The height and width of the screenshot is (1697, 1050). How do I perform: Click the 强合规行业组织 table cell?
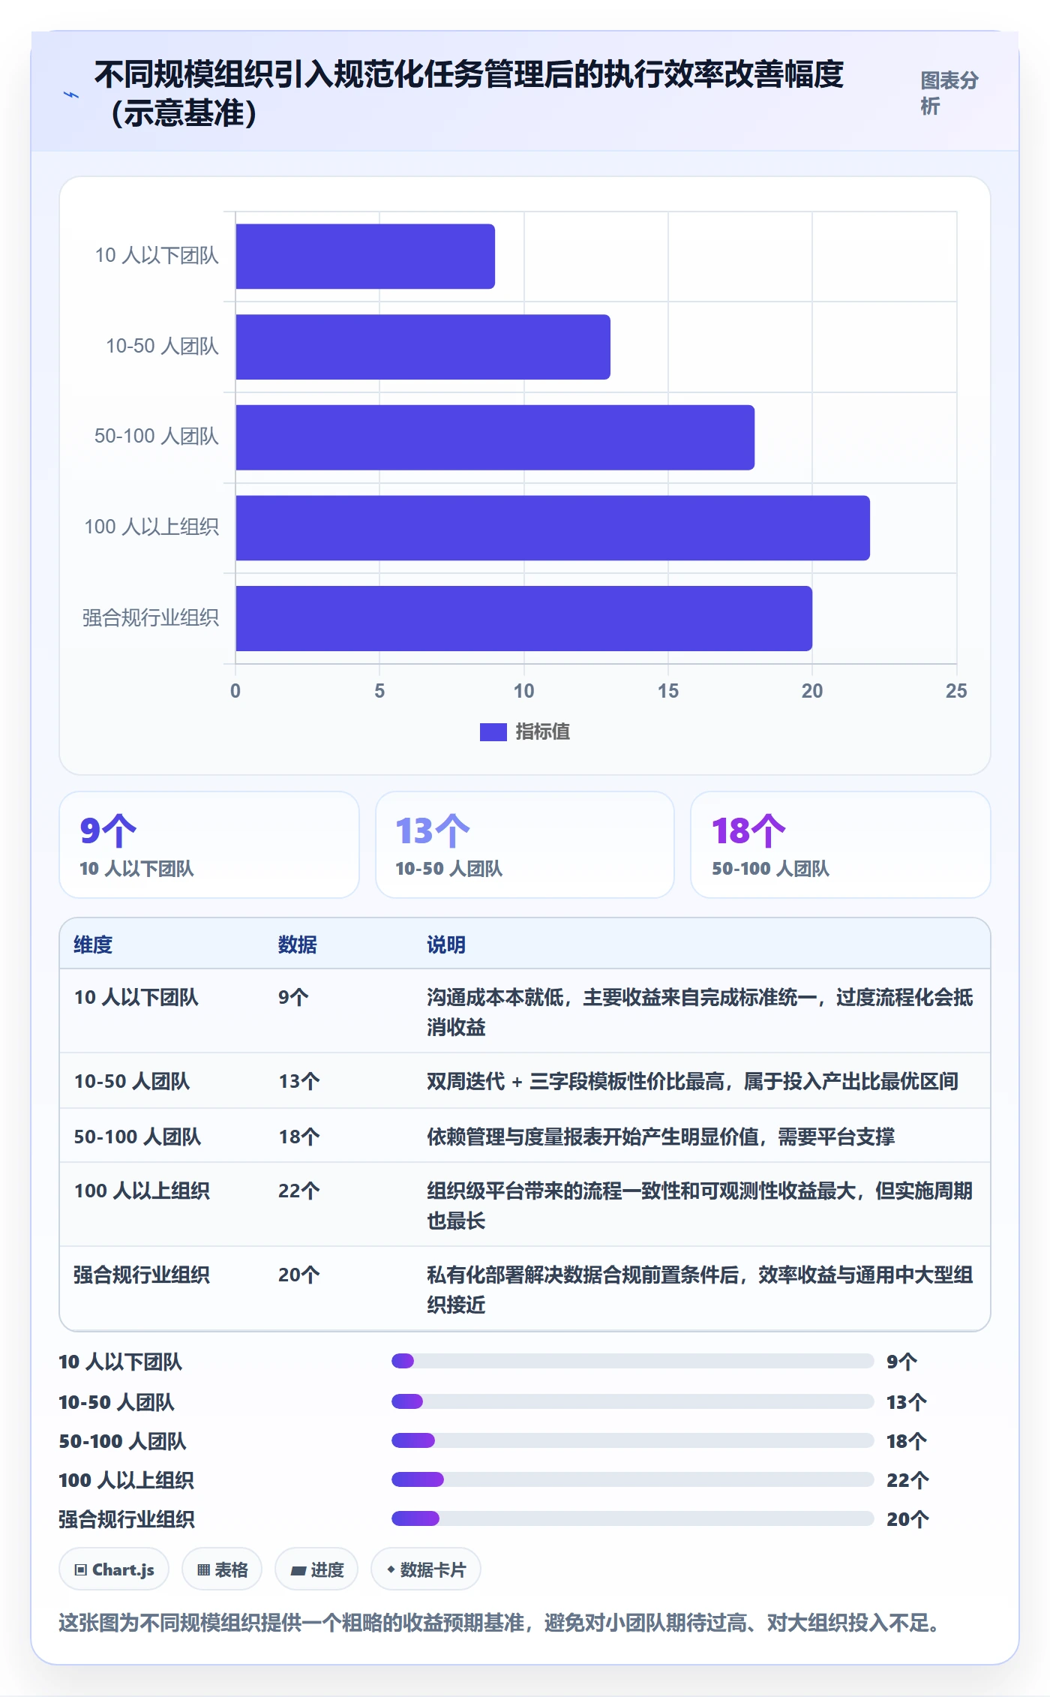pyautogui.click(x=142, y=1275)
